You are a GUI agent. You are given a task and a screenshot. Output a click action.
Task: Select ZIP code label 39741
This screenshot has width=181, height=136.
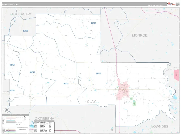(66, 84)
